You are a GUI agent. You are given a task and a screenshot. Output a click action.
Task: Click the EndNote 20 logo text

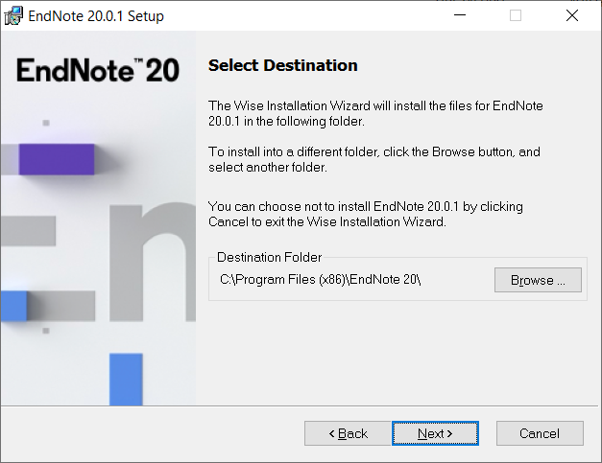(98, 70)
